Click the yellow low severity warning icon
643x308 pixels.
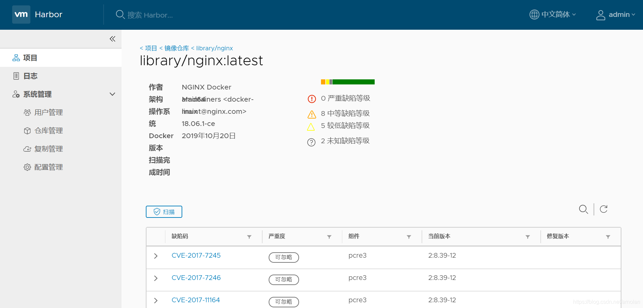coord(311,127)
